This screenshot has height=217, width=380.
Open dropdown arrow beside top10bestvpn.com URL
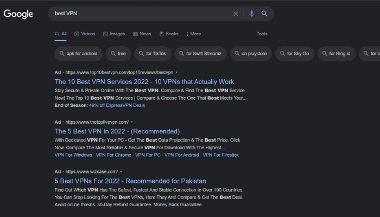tap(176, 72)
